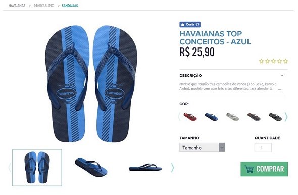298x195 pixels.
Task: Click the Facebook Curtir like button
Action: (190, 25)
